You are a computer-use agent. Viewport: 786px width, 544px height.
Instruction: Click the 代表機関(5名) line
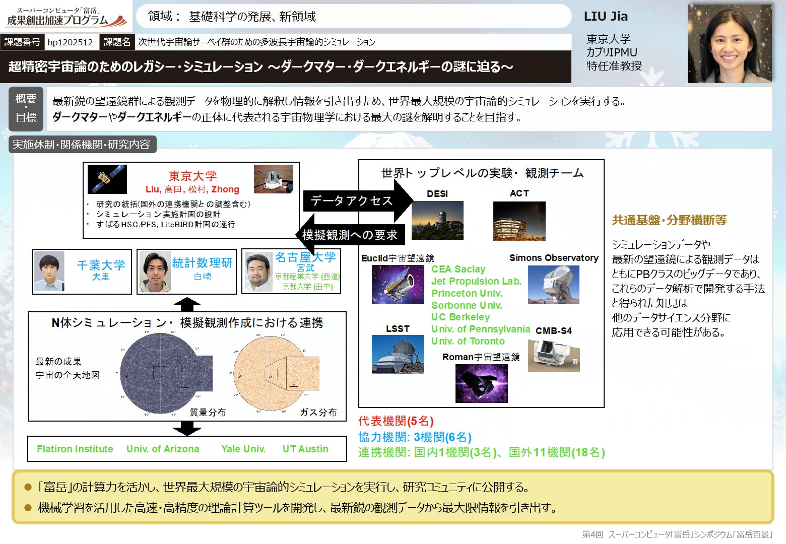pos(396,421)
